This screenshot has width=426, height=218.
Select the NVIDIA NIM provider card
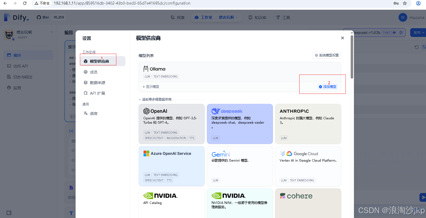[x=240, y=203]
